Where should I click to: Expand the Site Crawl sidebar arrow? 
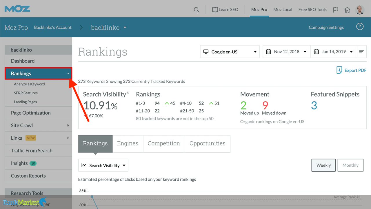68,125
